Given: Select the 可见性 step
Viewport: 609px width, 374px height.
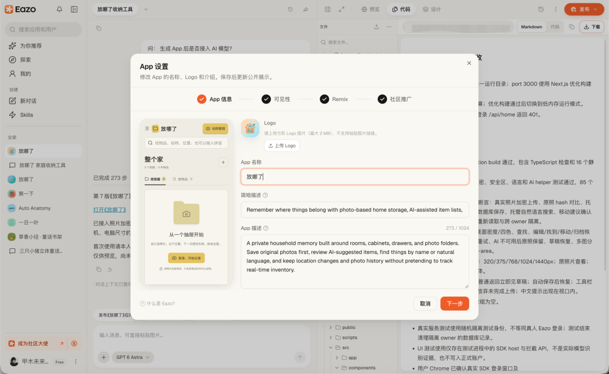Looking at the screenshot, I should pyautogui.click(x=276, y=99).
